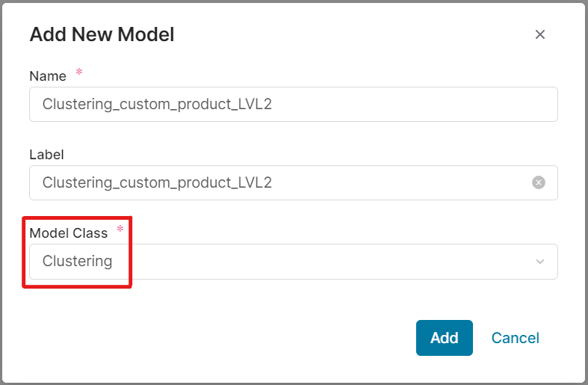Click the Model Class field label
Screen dimensions: 588x385
(68, 233)
